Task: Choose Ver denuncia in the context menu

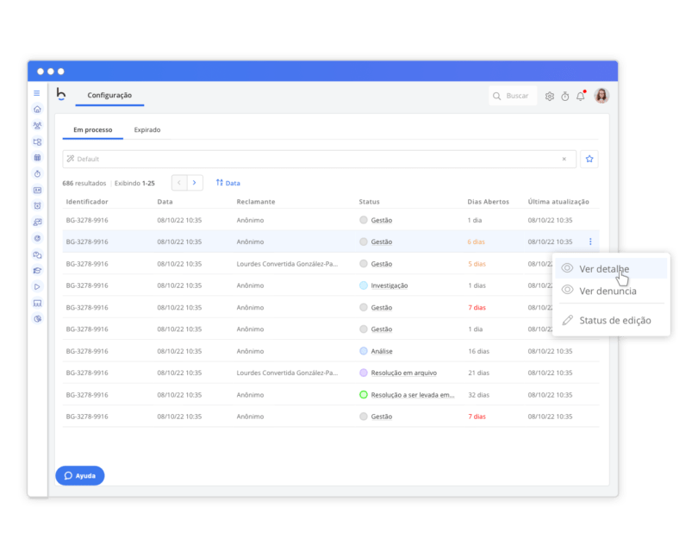Action: click(608, 291)
